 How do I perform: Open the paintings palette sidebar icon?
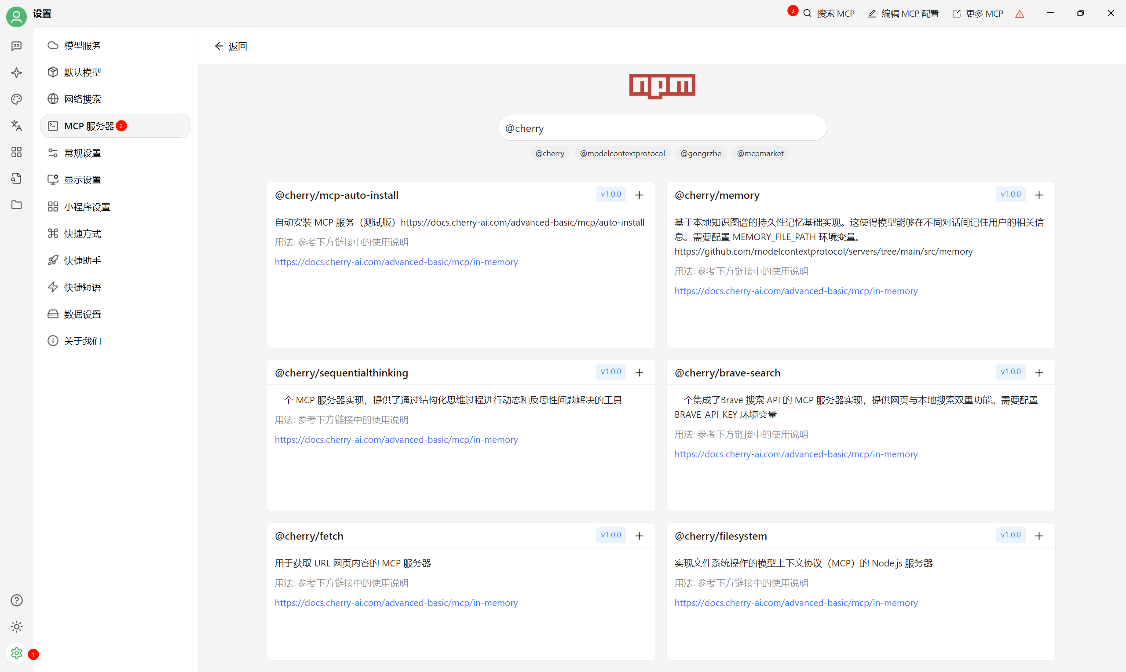click(x=16, y=99)
